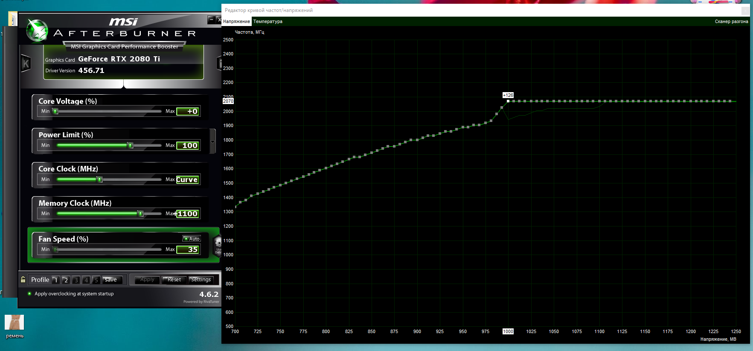753x351 pixels.
Task: Click the Fan Speed 35 value field
Action: 188,249
